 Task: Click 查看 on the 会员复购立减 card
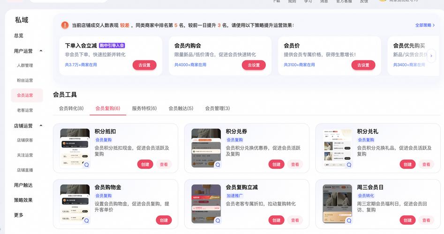295,220
